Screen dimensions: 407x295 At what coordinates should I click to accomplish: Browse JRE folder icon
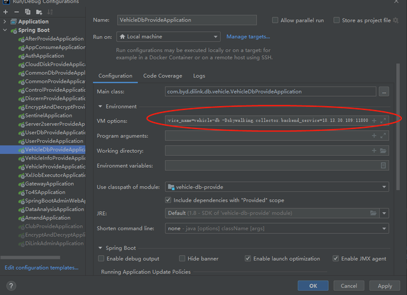point(373,213)
